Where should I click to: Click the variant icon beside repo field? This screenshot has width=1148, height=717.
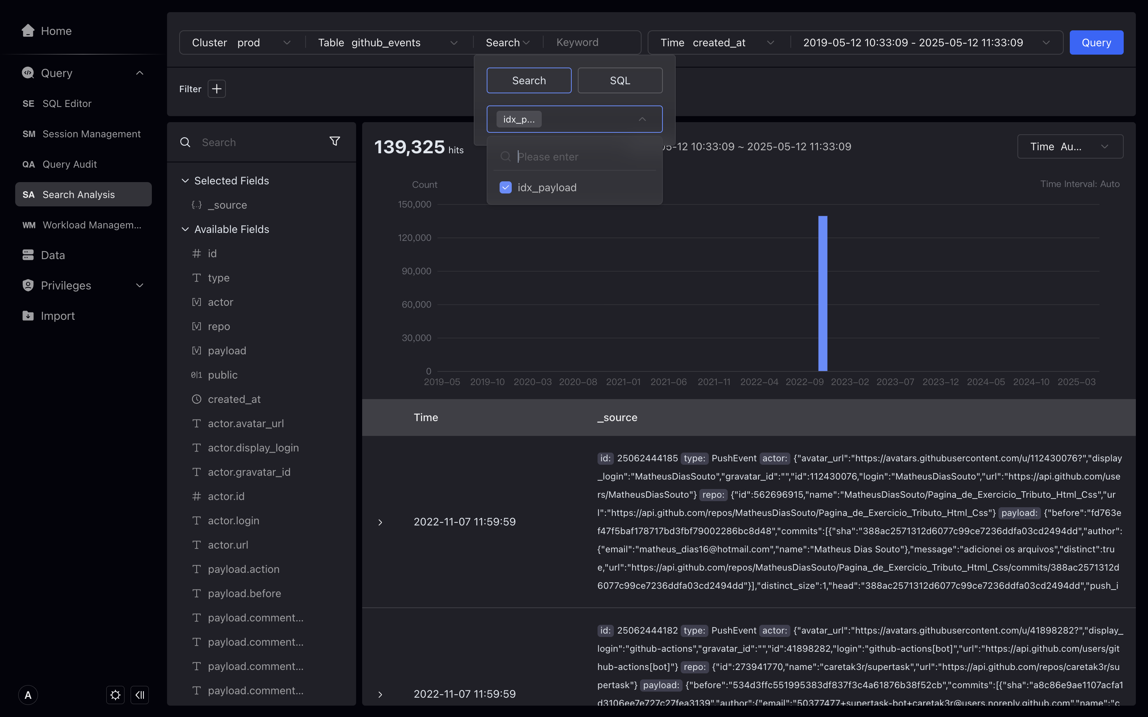click(196, 326)
